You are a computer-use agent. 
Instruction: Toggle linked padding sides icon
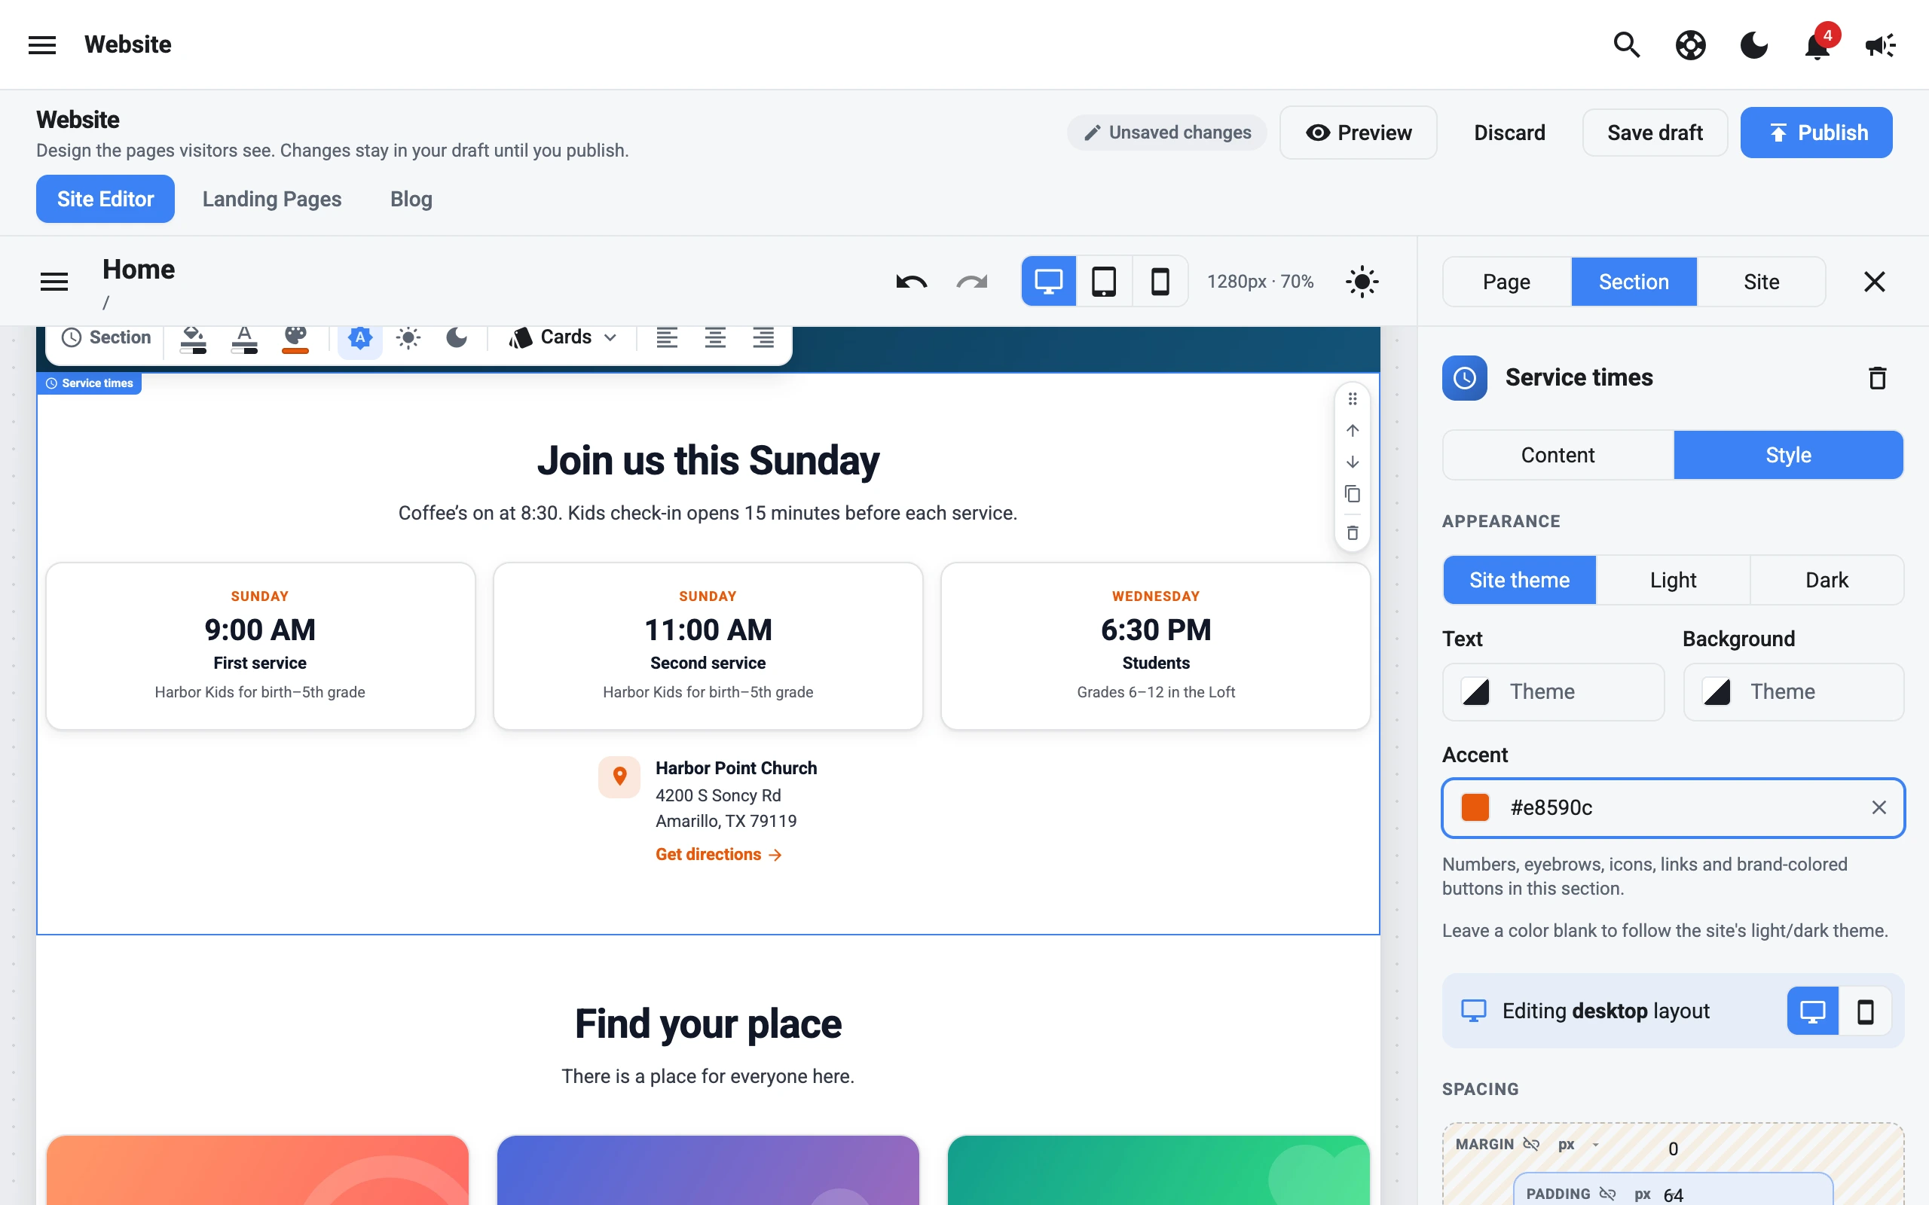point(1607,1194)
